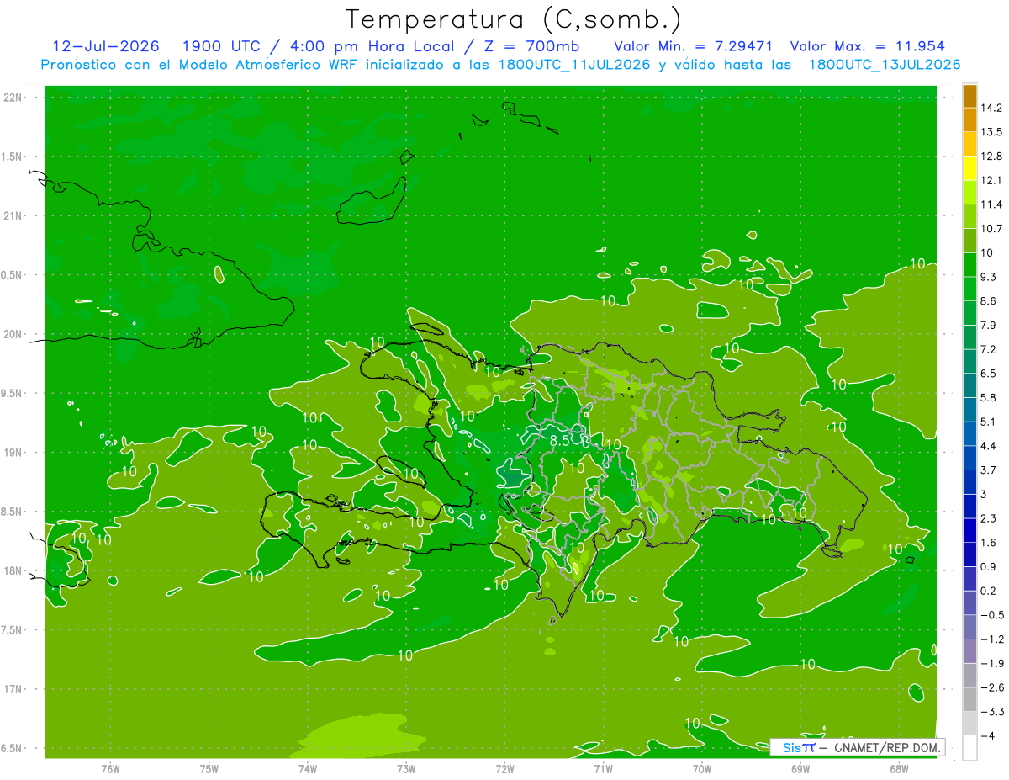Click the "72W" longitude axis label

tap(504, 769)
